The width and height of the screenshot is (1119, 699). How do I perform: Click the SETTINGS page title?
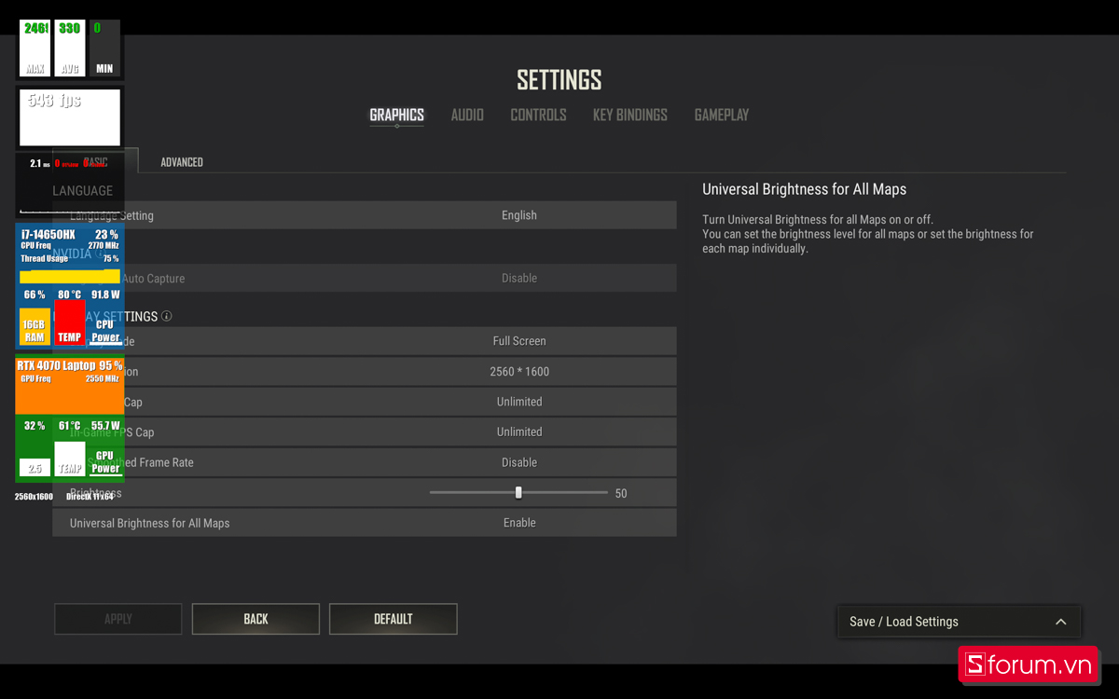559,80
